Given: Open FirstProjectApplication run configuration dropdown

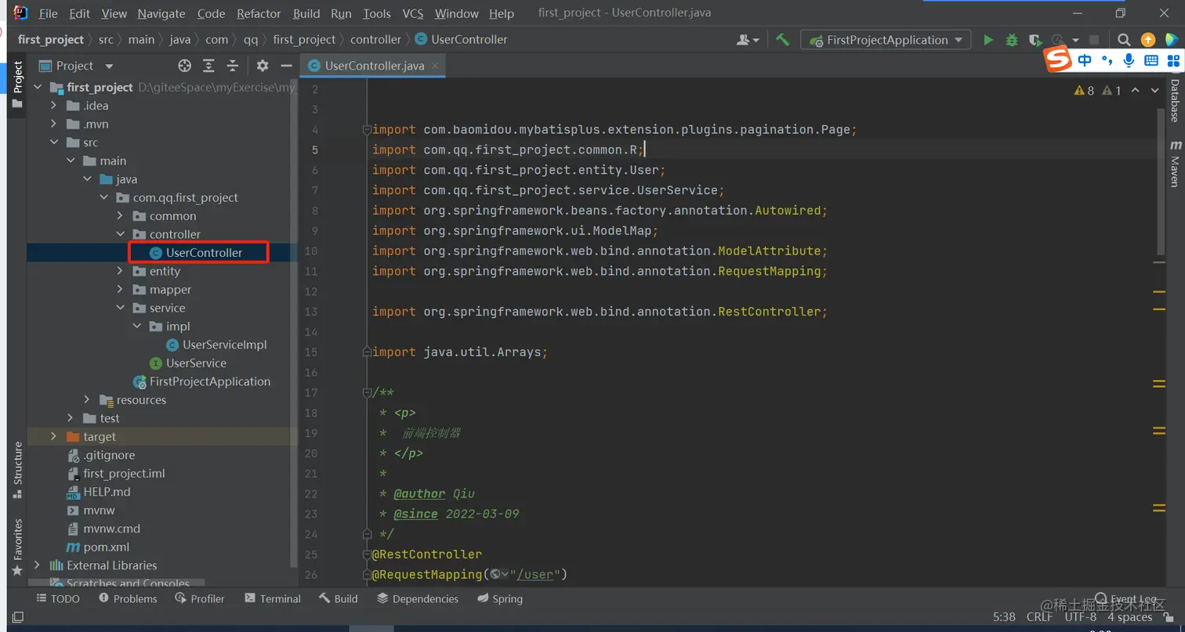Looking at the screenshot, I should pos(886,40).
